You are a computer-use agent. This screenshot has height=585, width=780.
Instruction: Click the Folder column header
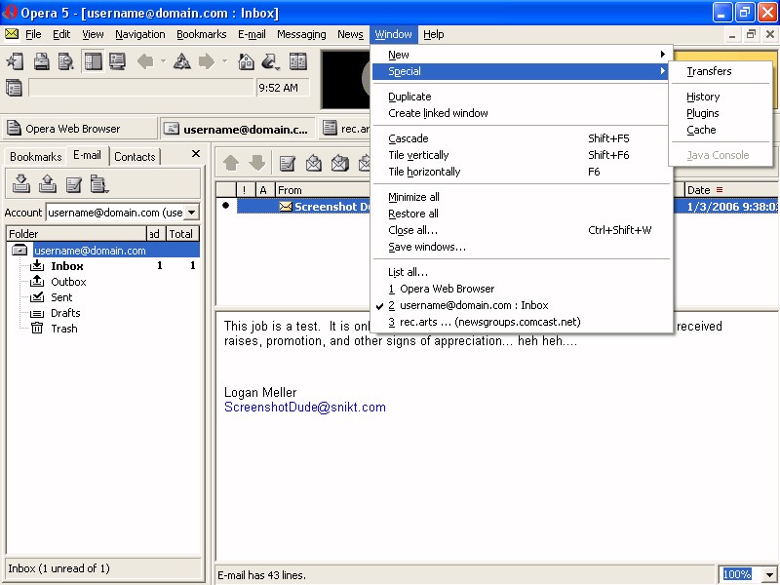pos(77,234)
